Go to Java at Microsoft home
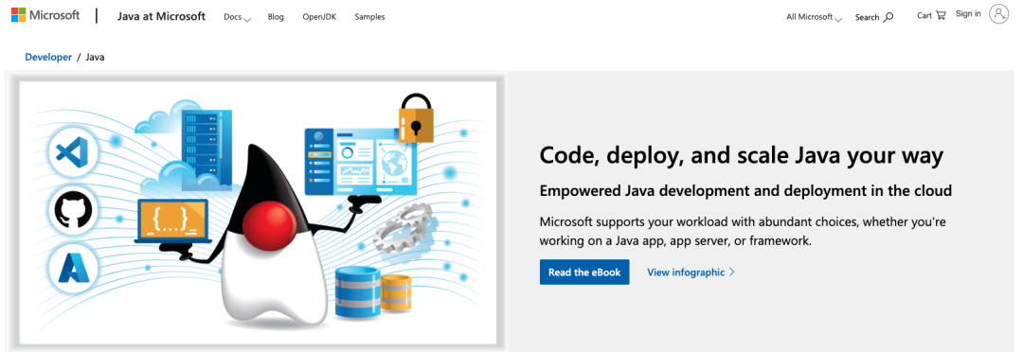The width and height of the screenshot is (1023, 352). 161,16
